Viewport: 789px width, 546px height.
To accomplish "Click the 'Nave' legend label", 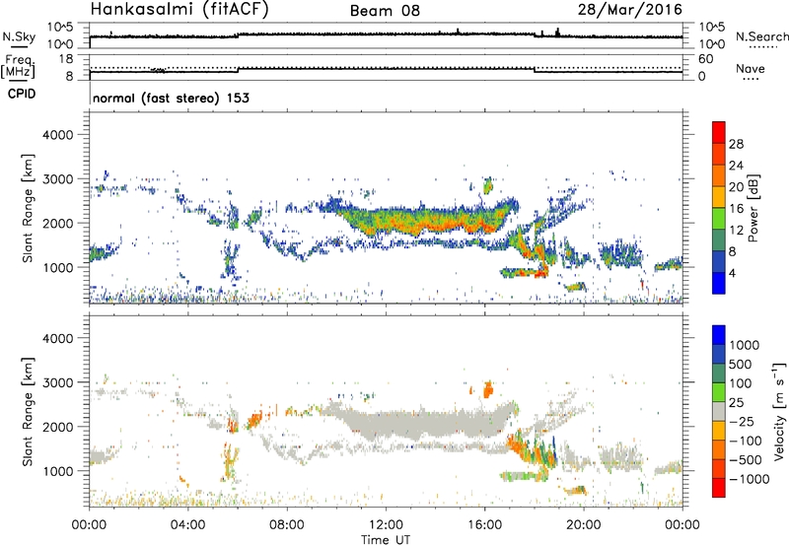I will [x=751, y=69].
